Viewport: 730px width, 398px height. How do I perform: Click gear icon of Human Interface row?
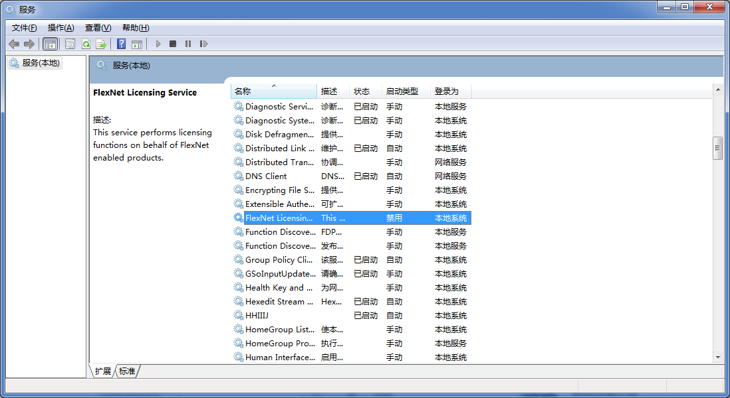click(x=239, y=357)
